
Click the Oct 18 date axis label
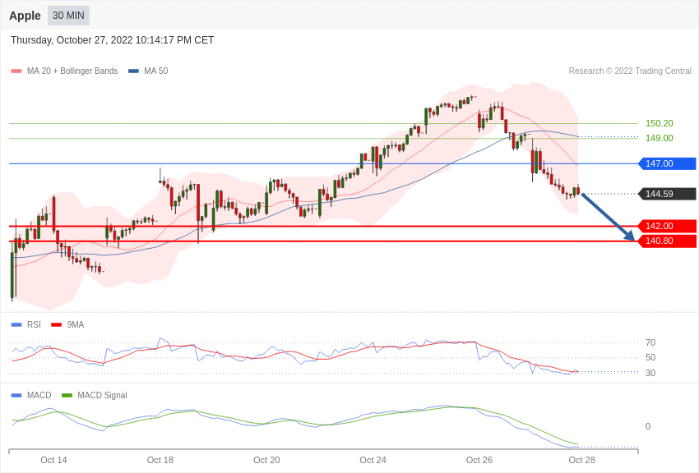pyautogui.click(x=160, y=460)
